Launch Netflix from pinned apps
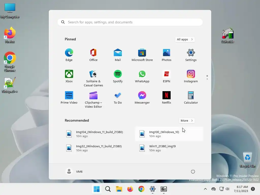 (167, 98)
